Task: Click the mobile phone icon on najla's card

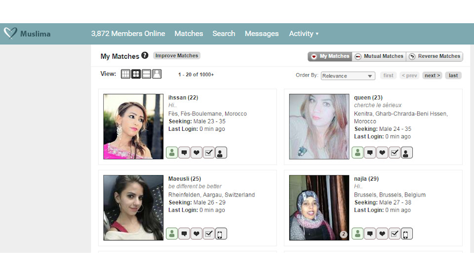Action: click(406, 234)
